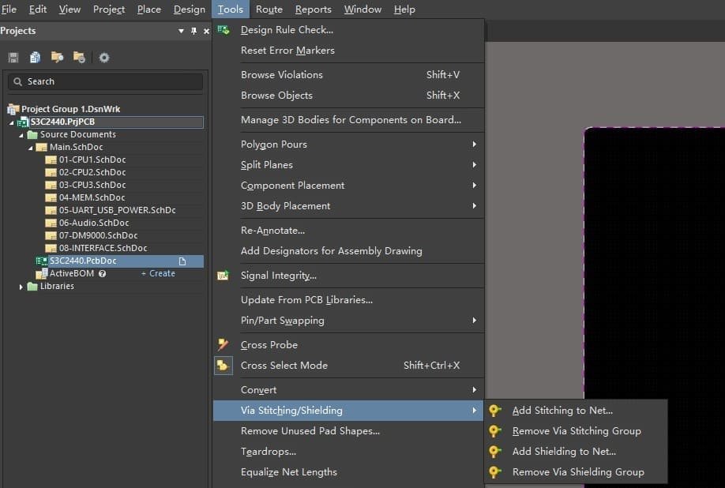Expand the 3D Body Placement submenu
Image resolution: width=725 pixels, height=488 pixels.
pyautogui.click(x=475, y=205)
